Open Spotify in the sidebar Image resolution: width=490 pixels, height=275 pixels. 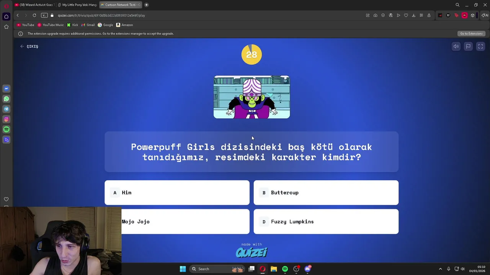pyautogui.click(x=6, y=129)
